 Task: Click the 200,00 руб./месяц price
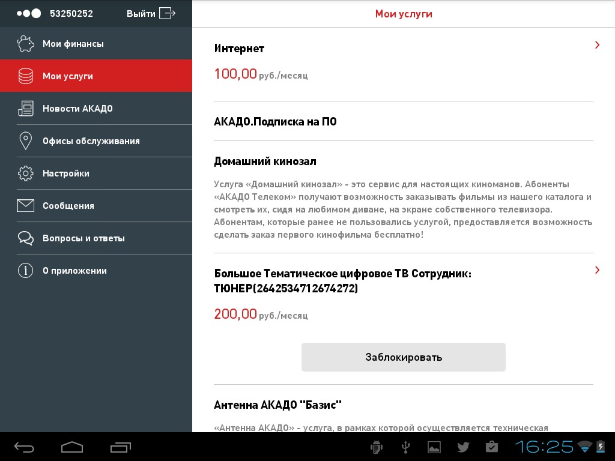261,314
